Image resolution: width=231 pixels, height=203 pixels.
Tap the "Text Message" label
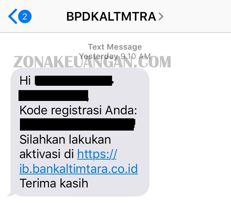click(x=115, y=47)
